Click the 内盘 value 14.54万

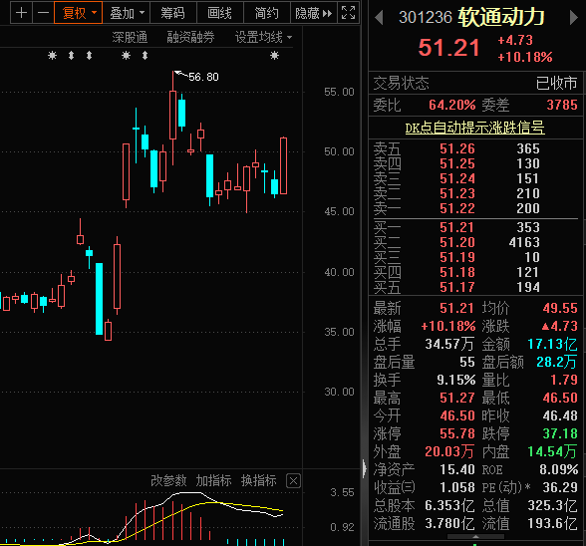click(552, 451)
